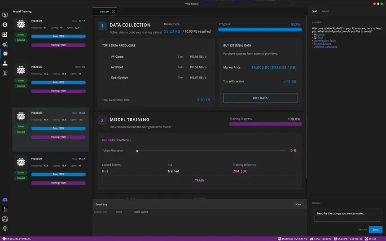The width and height of the screenshot is (386, 241).
Task: Click the target compute icon in status bar
Action: 280,239
